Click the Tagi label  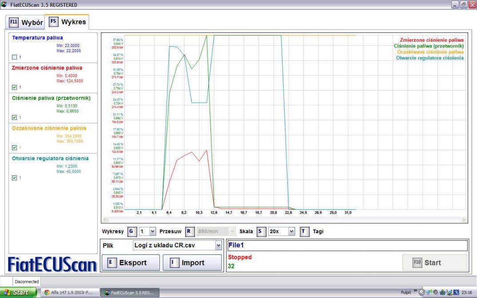318,231
